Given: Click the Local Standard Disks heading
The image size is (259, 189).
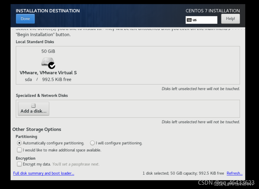Looking at the screenshot, I should (35, 42).
